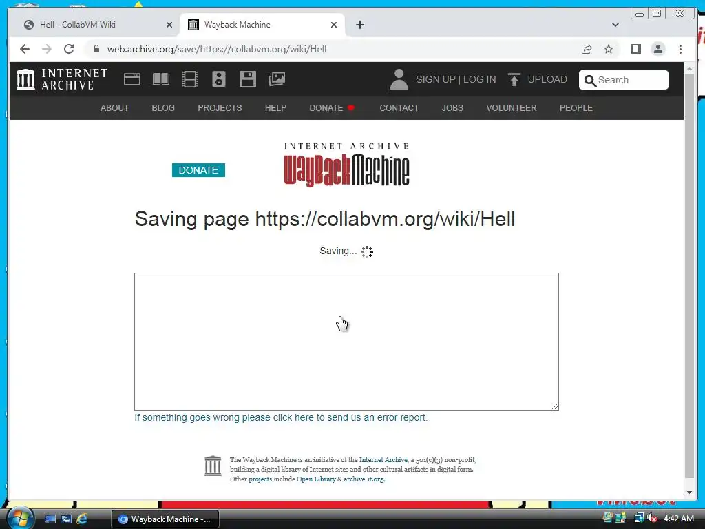Open the PROJECTS menu item
The width and height of the screenshot is (705, 529).
tap(220, 108)
